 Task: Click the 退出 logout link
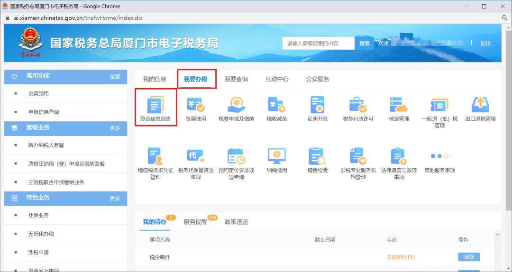pos(485,43)
